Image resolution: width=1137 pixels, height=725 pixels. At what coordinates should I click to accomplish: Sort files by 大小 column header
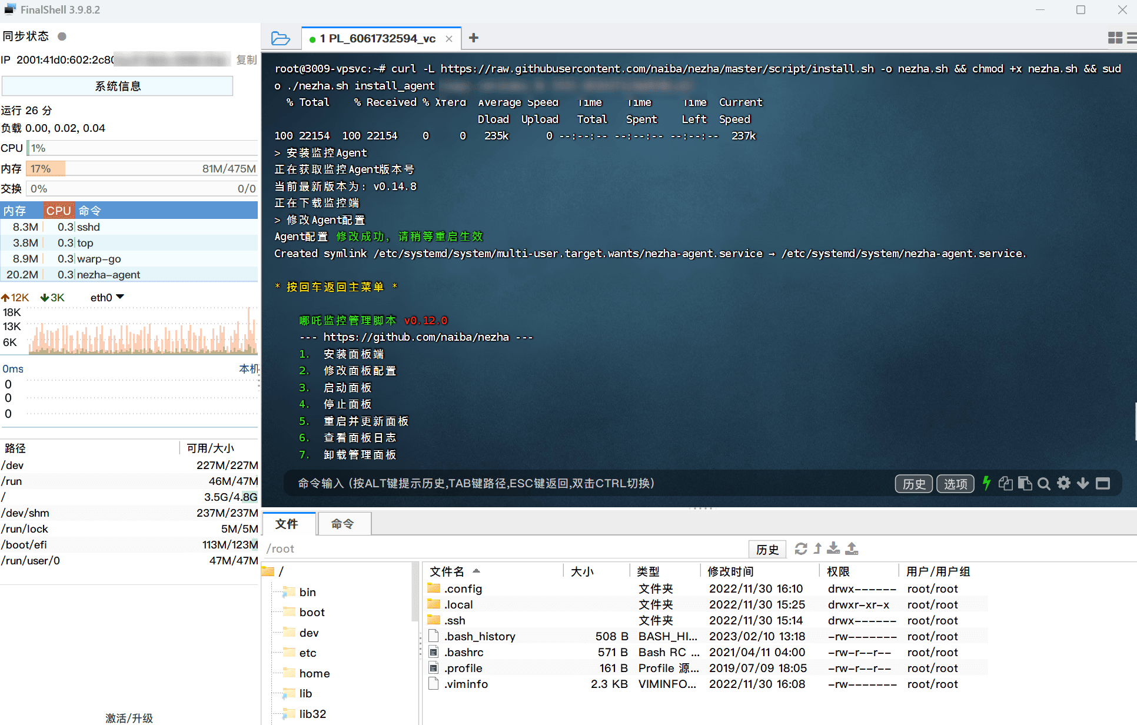(x=596, y=571)
